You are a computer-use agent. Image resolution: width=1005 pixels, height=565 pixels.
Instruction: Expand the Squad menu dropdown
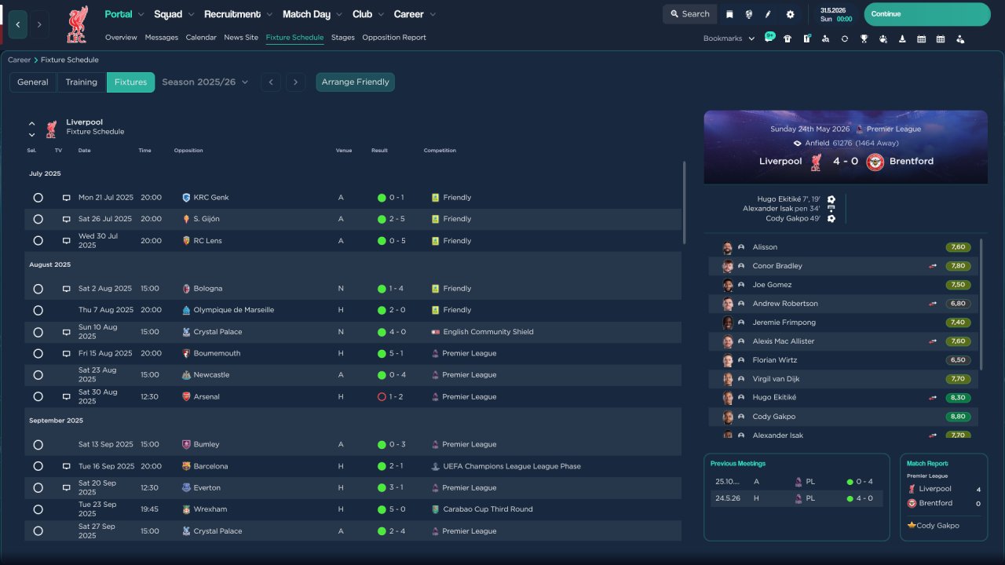coord(173,14)
